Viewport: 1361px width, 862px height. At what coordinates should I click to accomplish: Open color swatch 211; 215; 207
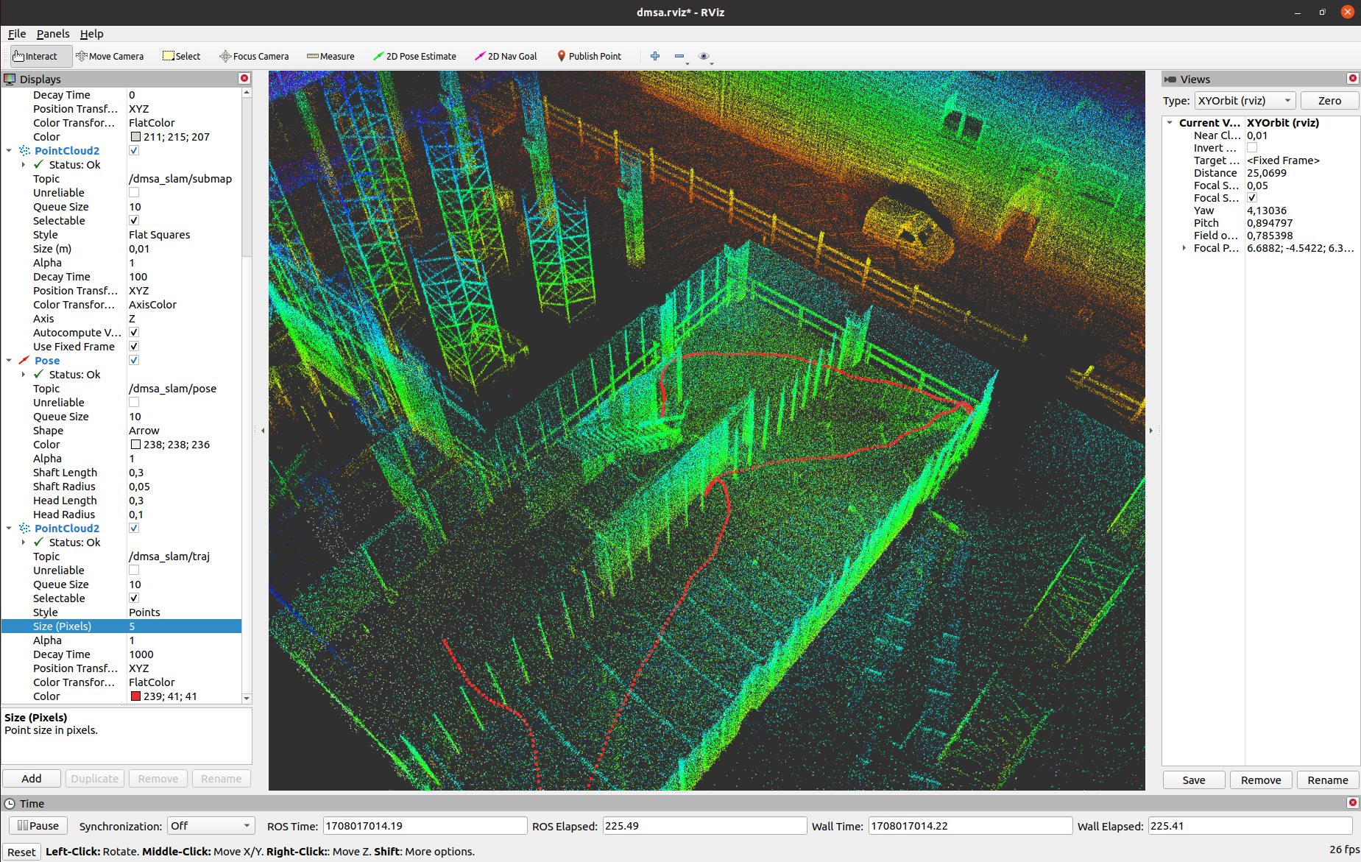[x=135, y=137]
